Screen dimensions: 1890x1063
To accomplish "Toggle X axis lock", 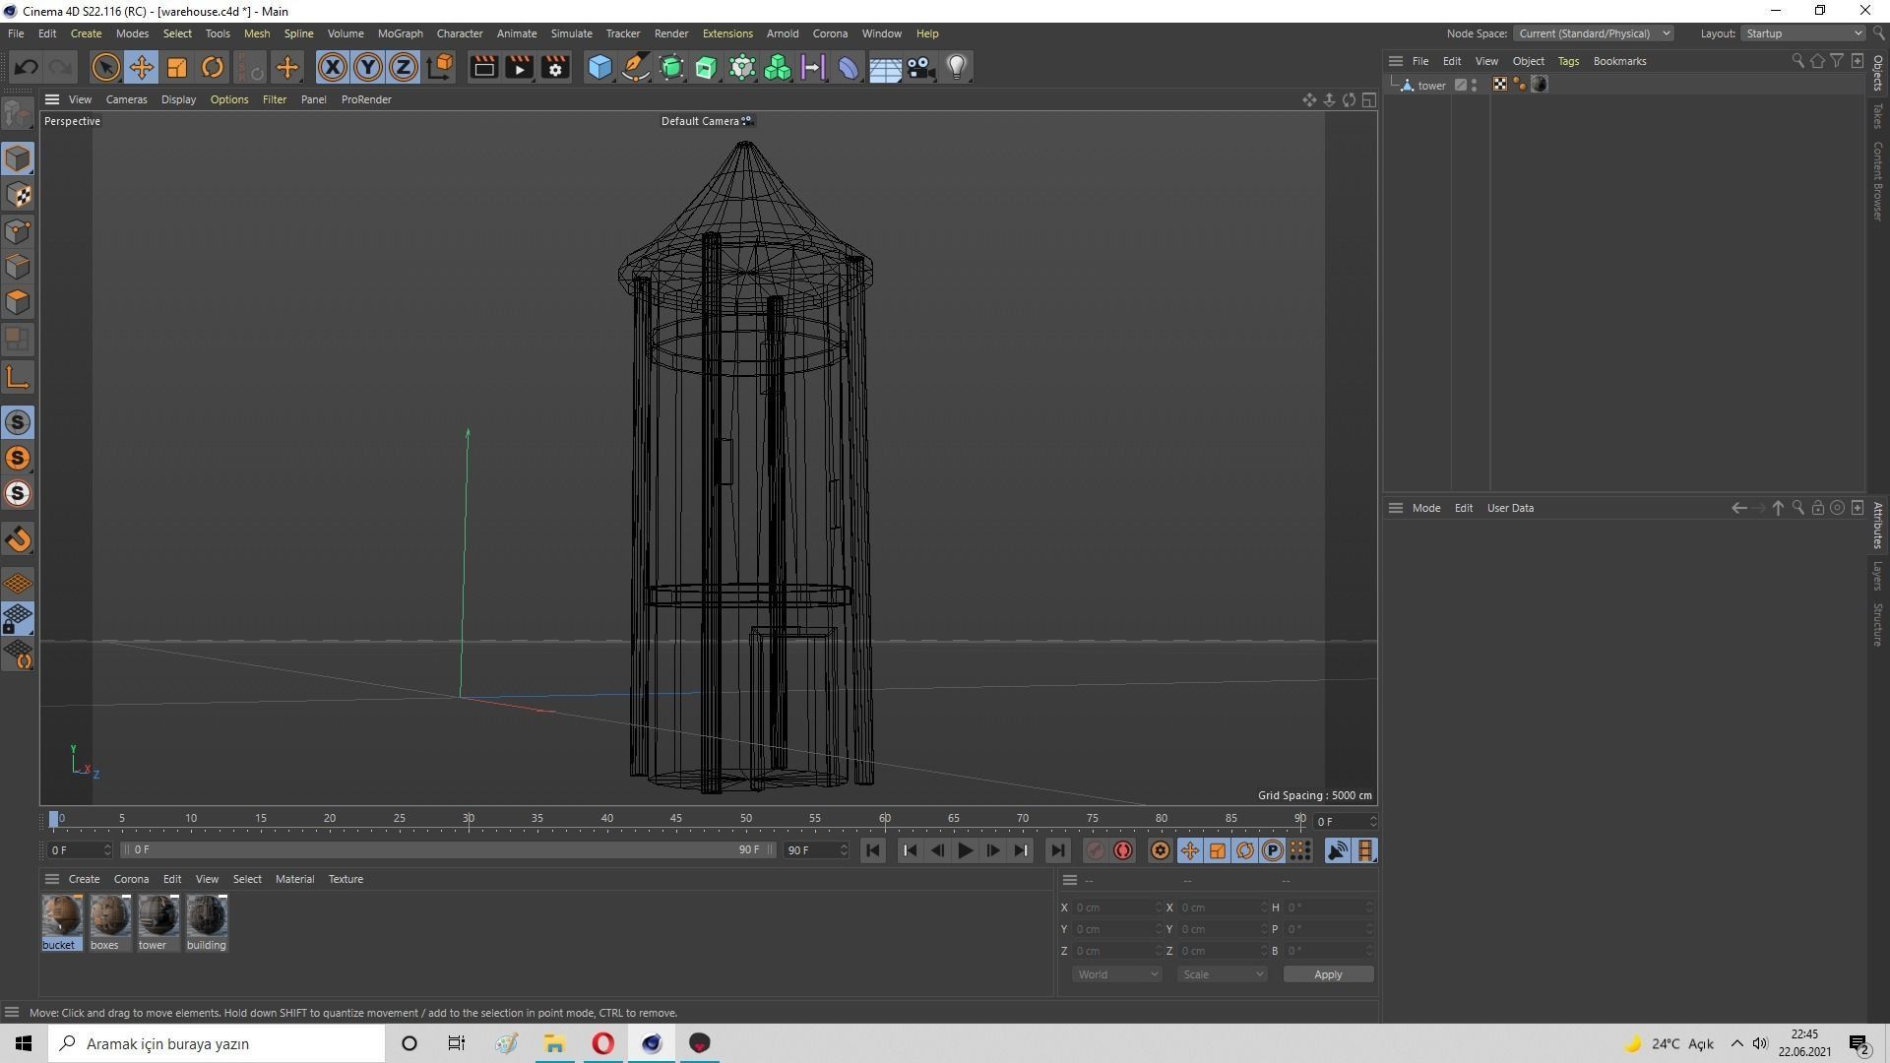I will point(333,67).
